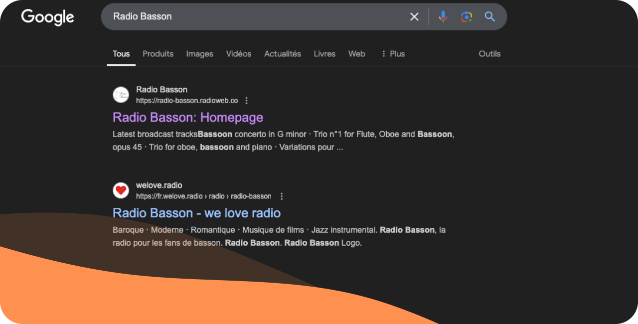Click the Radio Basson site favicon
Screen dimensions: 638x324
(121, 95)
